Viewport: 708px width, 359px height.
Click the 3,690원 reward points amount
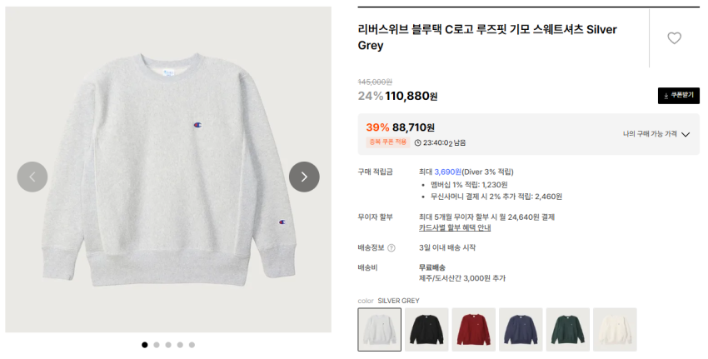click(447, 172)
